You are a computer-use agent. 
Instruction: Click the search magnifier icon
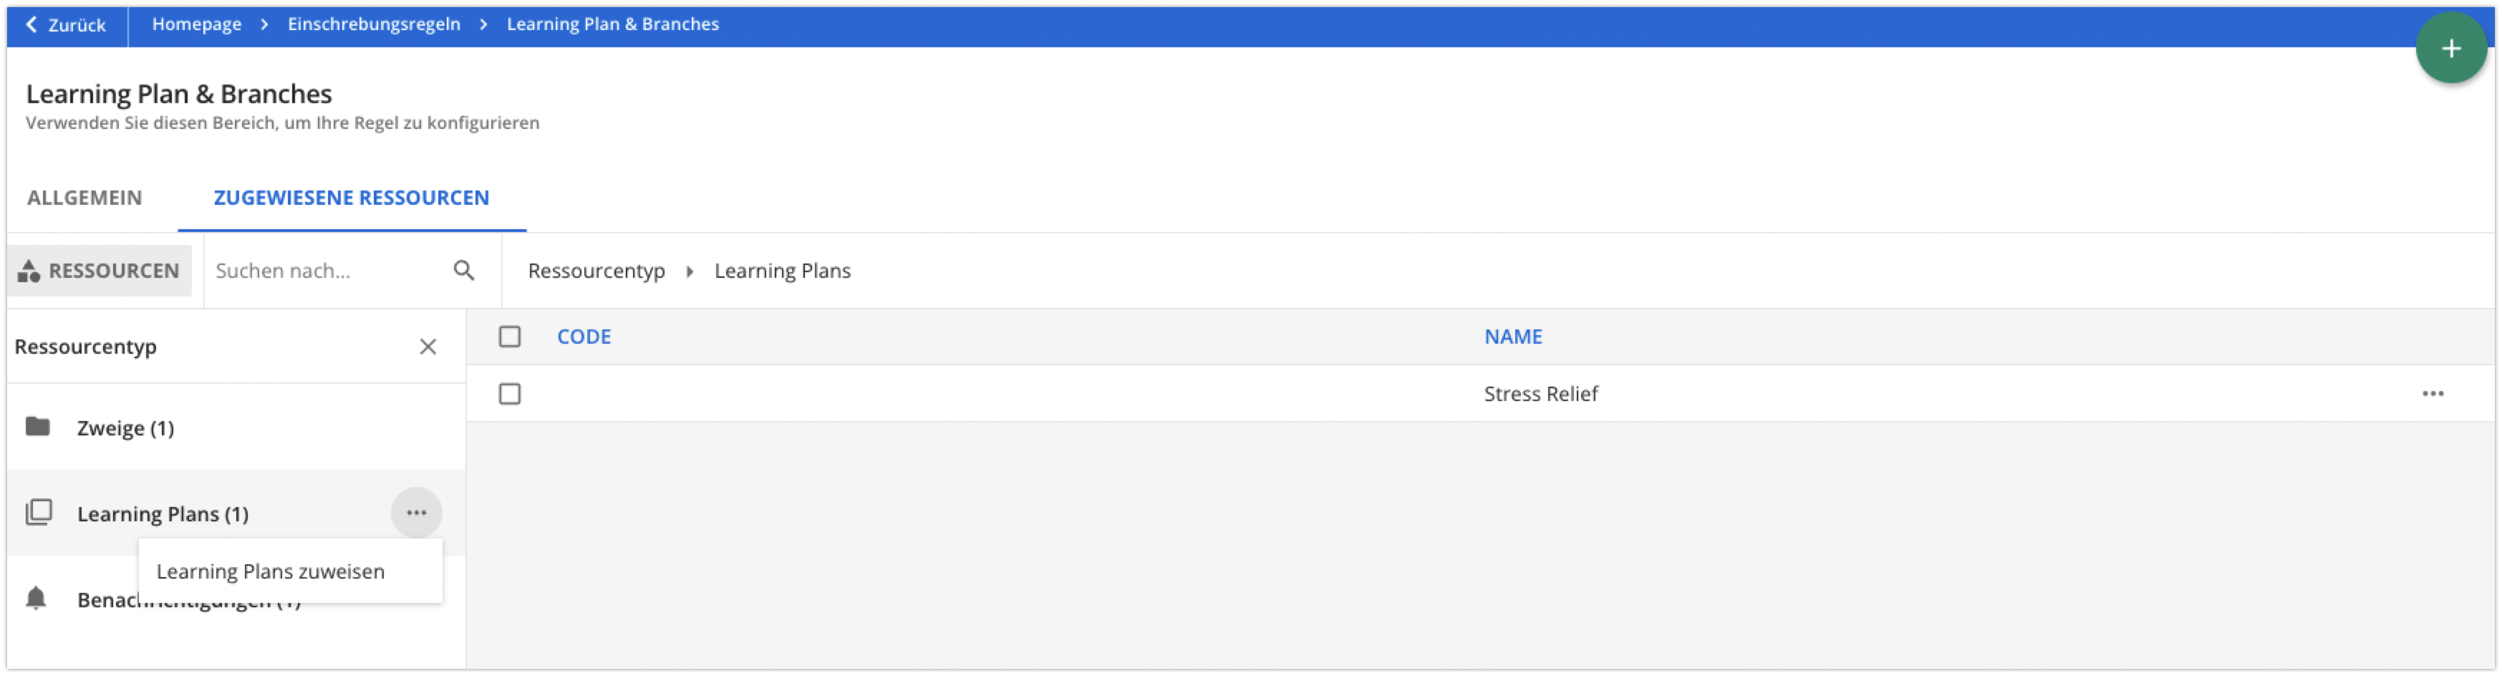[x=464, y=271]
